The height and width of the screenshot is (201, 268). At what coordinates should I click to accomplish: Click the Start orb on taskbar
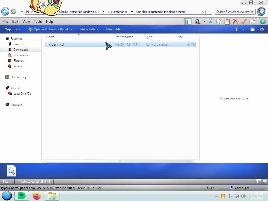(7, 196)
